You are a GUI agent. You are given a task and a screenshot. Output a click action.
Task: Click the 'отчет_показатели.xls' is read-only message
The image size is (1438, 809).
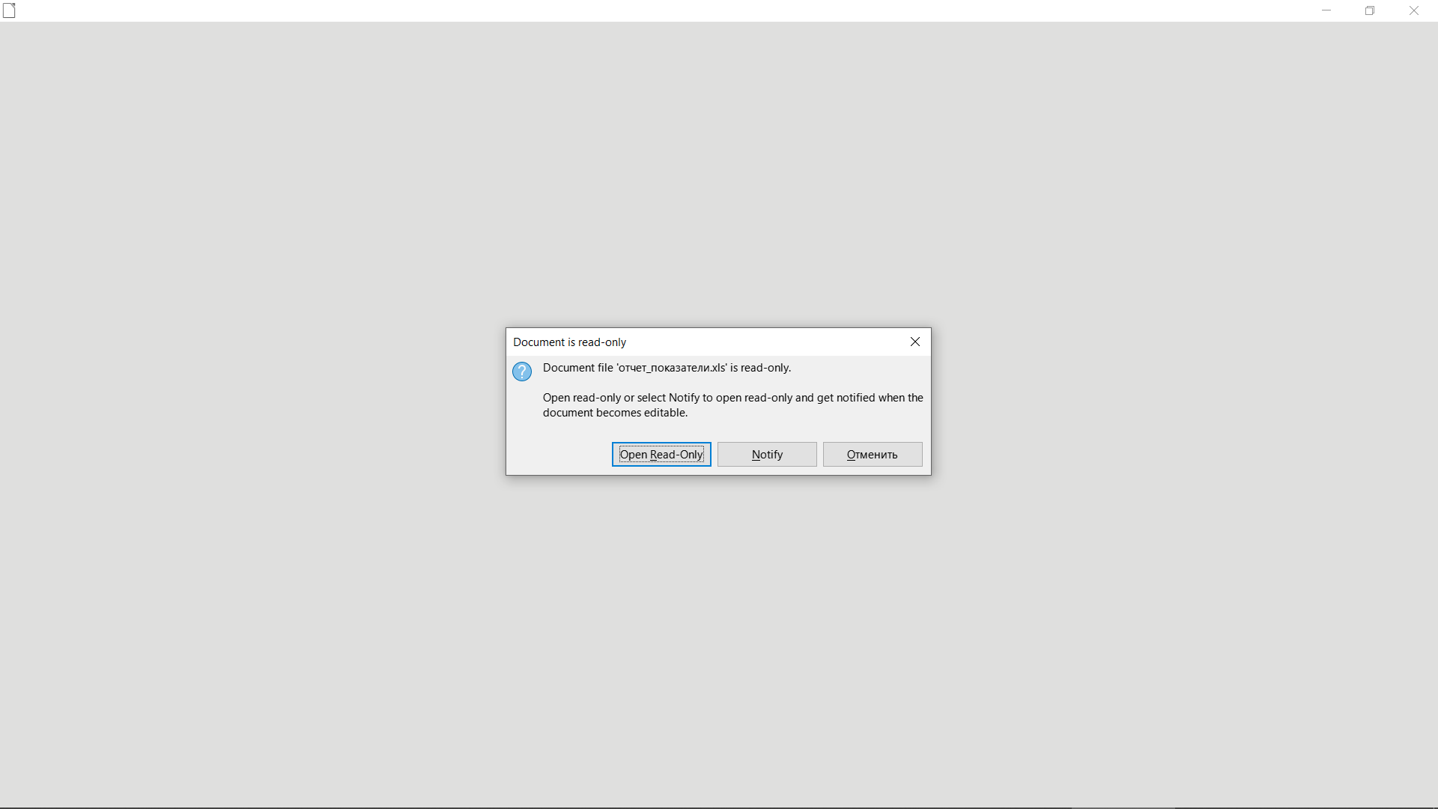click(667, 368)
